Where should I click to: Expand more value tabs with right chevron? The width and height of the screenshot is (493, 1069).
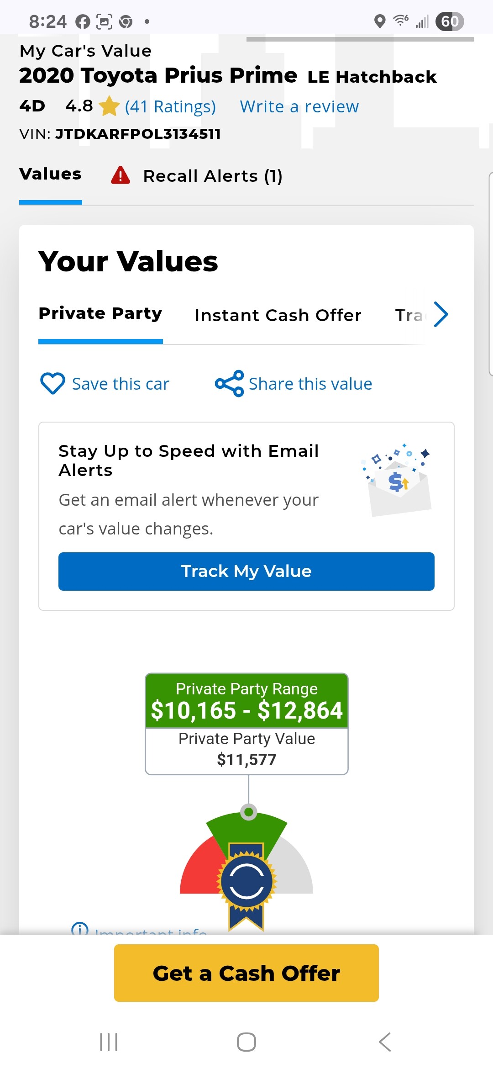pos(441,314)
